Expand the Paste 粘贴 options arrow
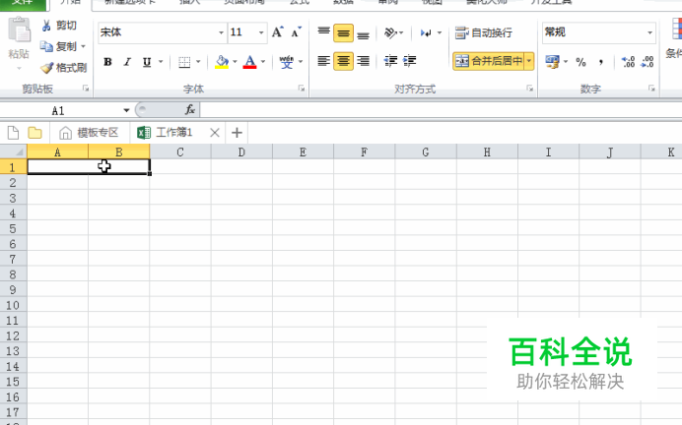This screenshot has width=682, height=425. pos(19,68)
